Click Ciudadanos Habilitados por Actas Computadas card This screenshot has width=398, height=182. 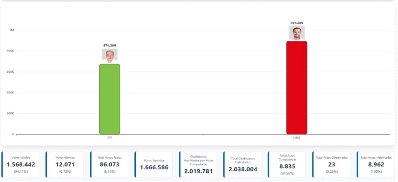coord(199,164)
